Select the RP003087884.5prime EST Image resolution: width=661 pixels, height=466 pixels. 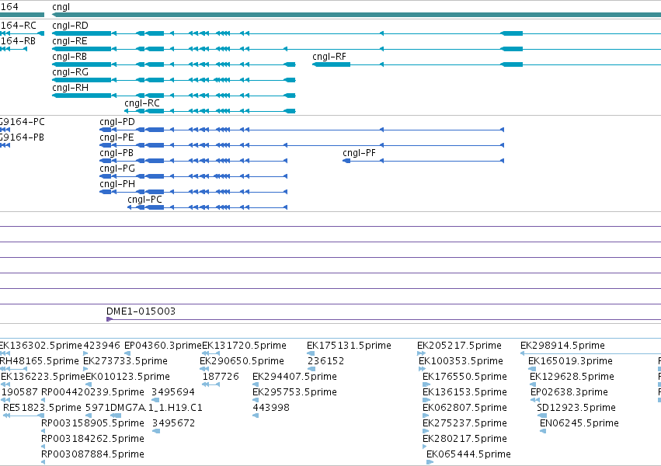[x=92, y=455]
